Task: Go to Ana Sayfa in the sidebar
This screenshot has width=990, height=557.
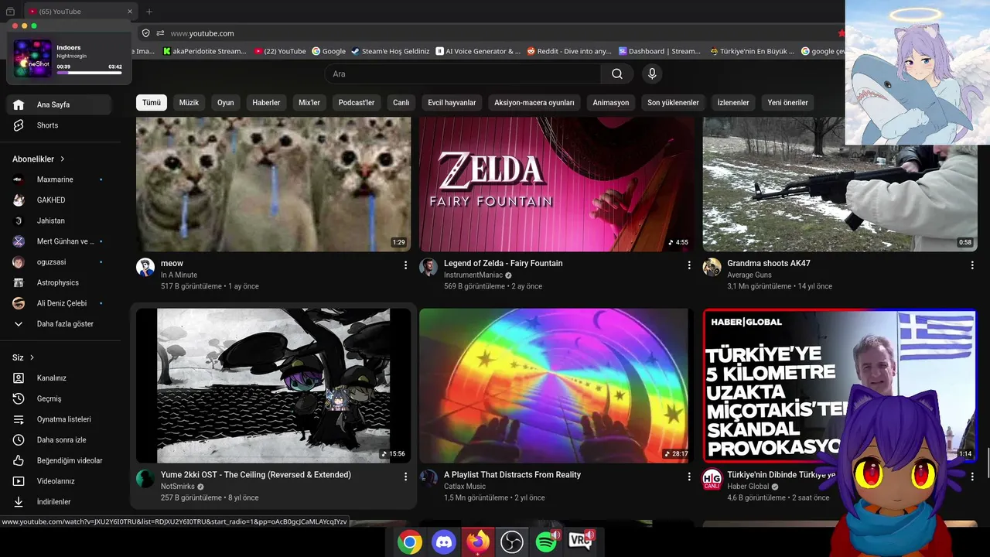Action: click(x=58, y=104)
